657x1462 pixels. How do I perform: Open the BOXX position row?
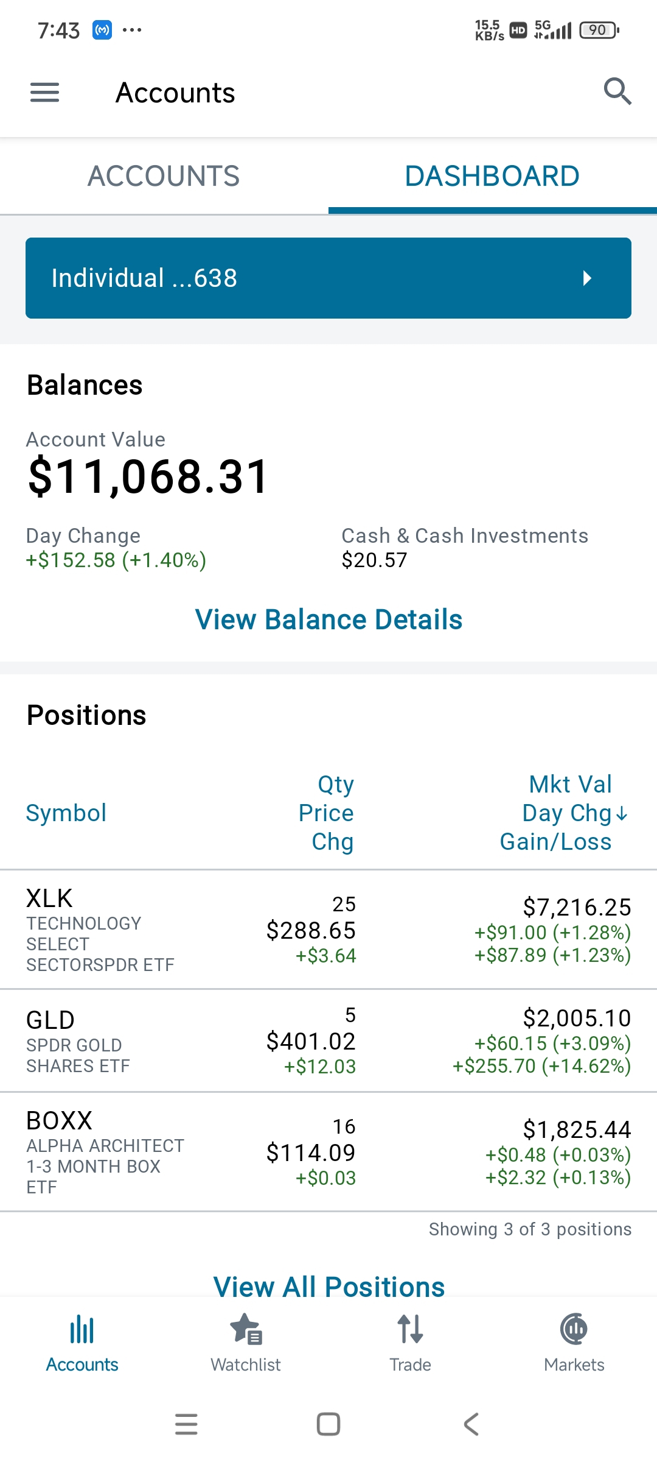[328, 1151]
